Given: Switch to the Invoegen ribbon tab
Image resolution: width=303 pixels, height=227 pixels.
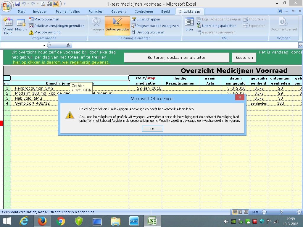Looking at the screenshot, I should 40,12.
